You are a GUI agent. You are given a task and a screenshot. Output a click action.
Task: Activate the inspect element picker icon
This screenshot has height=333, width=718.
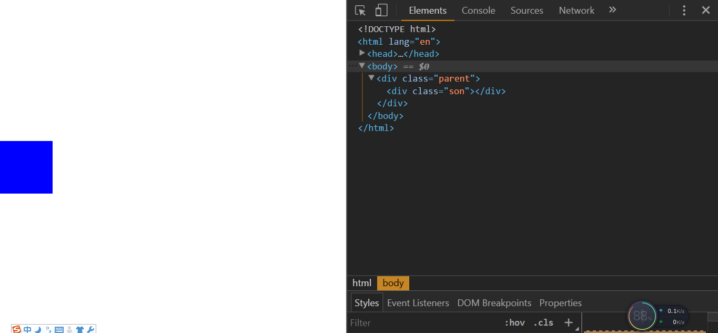pyautogui.click(x=360, y=11)
